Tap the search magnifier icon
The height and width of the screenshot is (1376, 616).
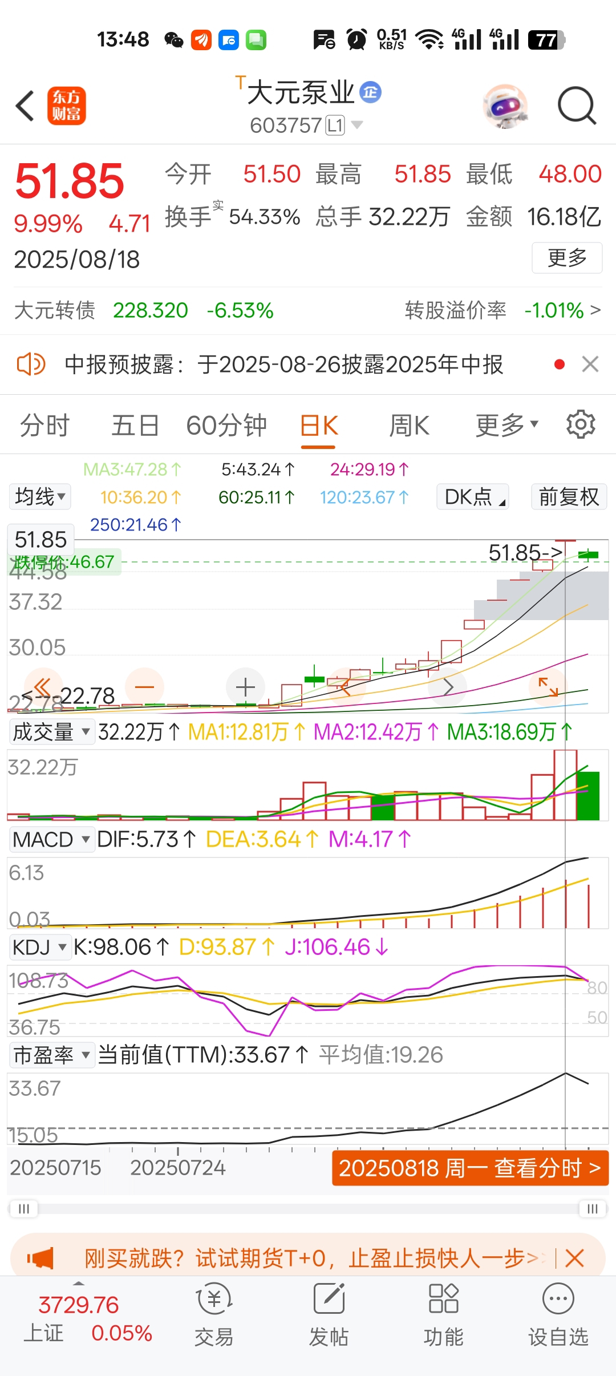point(577,106)
